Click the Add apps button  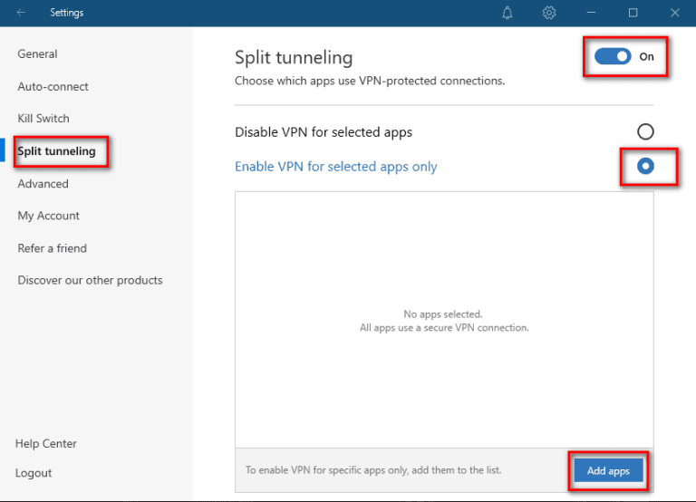coord(608,471)
